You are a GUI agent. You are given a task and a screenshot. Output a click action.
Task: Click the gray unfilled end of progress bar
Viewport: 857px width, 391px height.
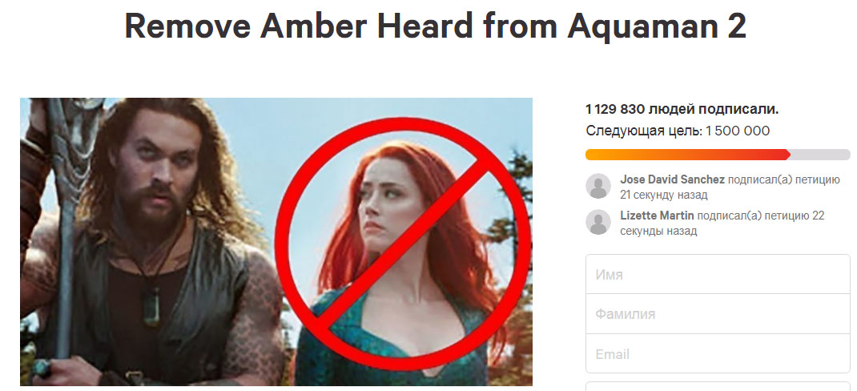pyautogui.click(x=820, y=155)
